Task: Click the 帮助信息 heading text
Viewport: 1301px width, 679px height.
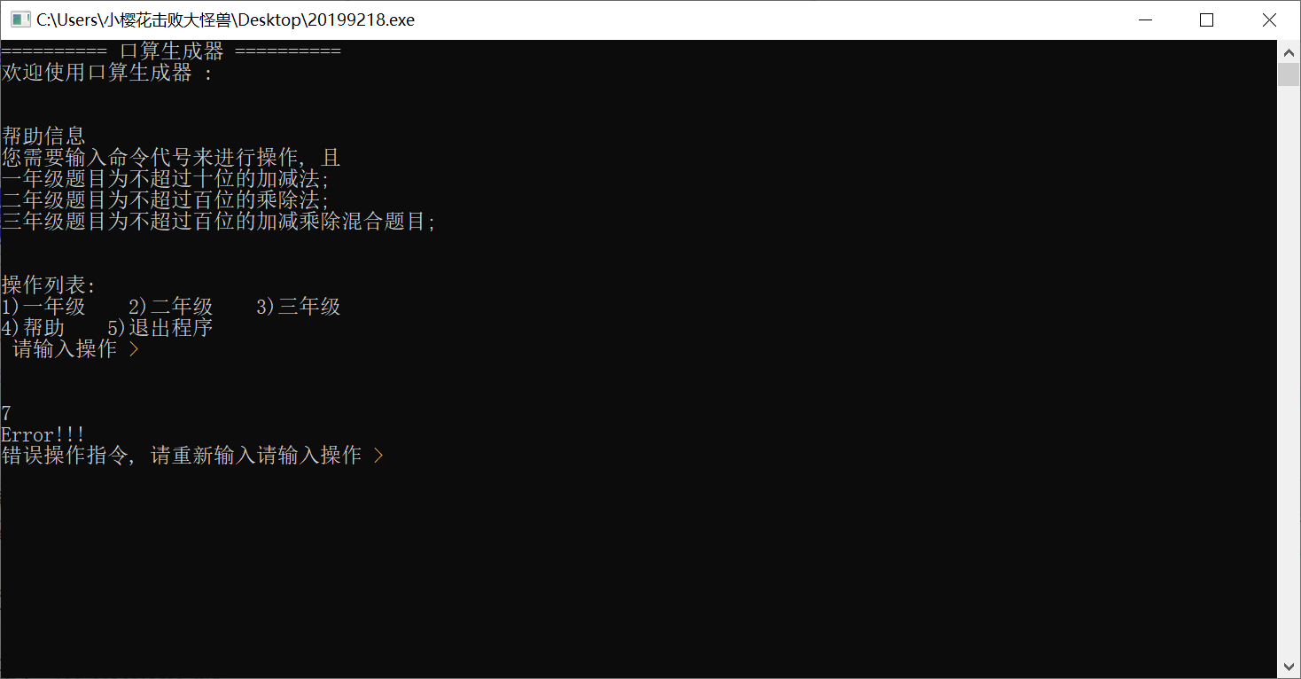Action: [43, 137]
